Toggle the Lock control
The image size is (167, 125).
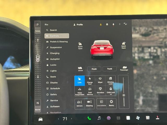[x=80, y=81]
